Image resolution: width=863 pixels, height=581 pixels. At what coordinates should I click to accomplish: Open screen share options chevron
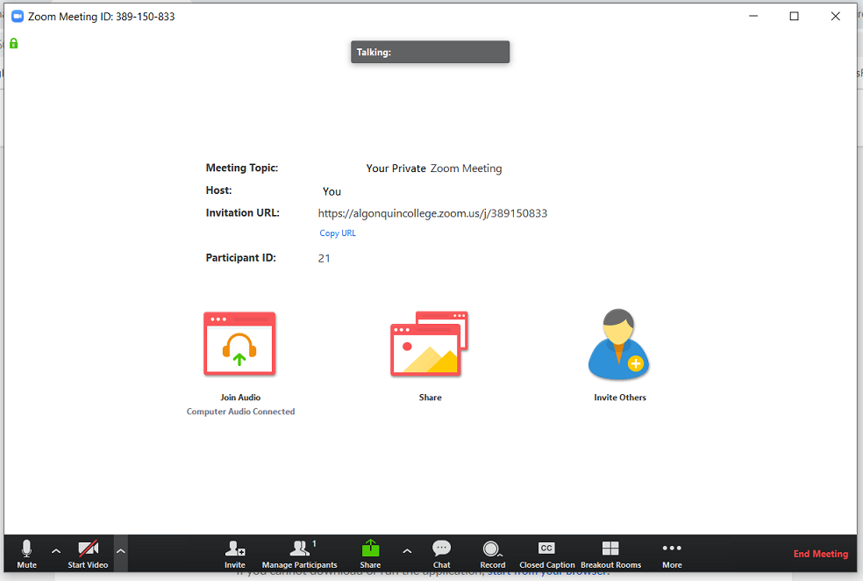coord(406,553)
